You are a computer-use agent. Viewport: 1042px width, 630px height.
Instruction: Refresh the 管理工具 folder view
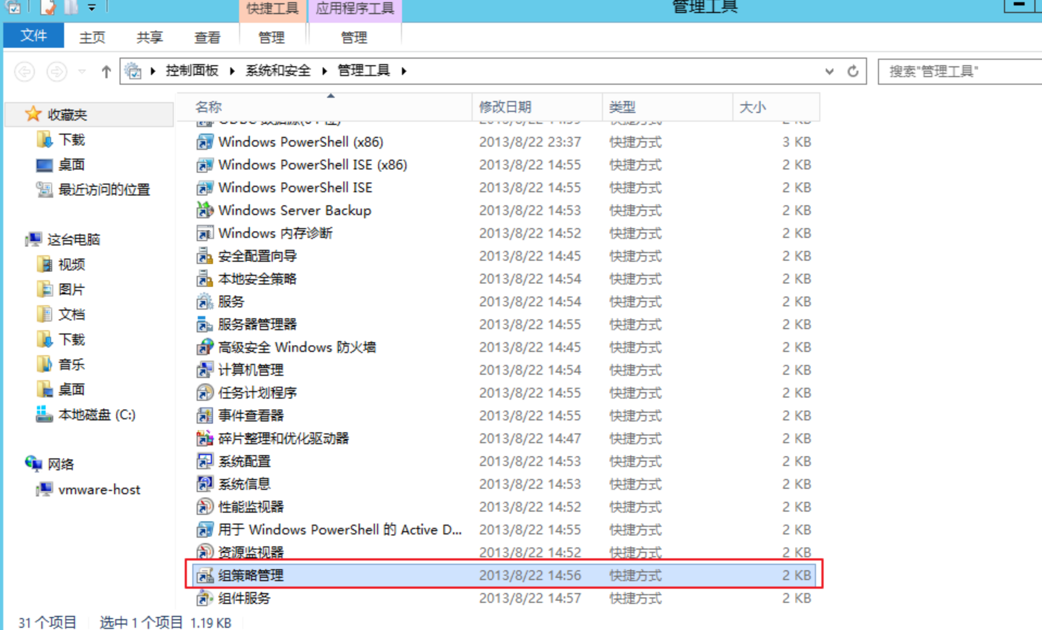853,71
